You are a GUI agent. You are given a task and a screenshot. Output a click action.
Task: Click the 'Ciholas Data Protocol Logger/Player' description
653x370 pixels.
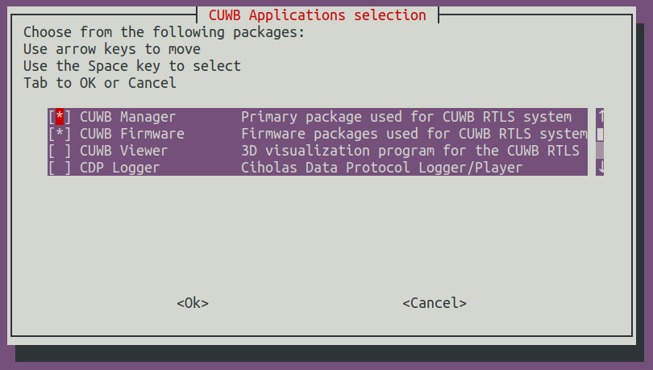click(382, 168)
